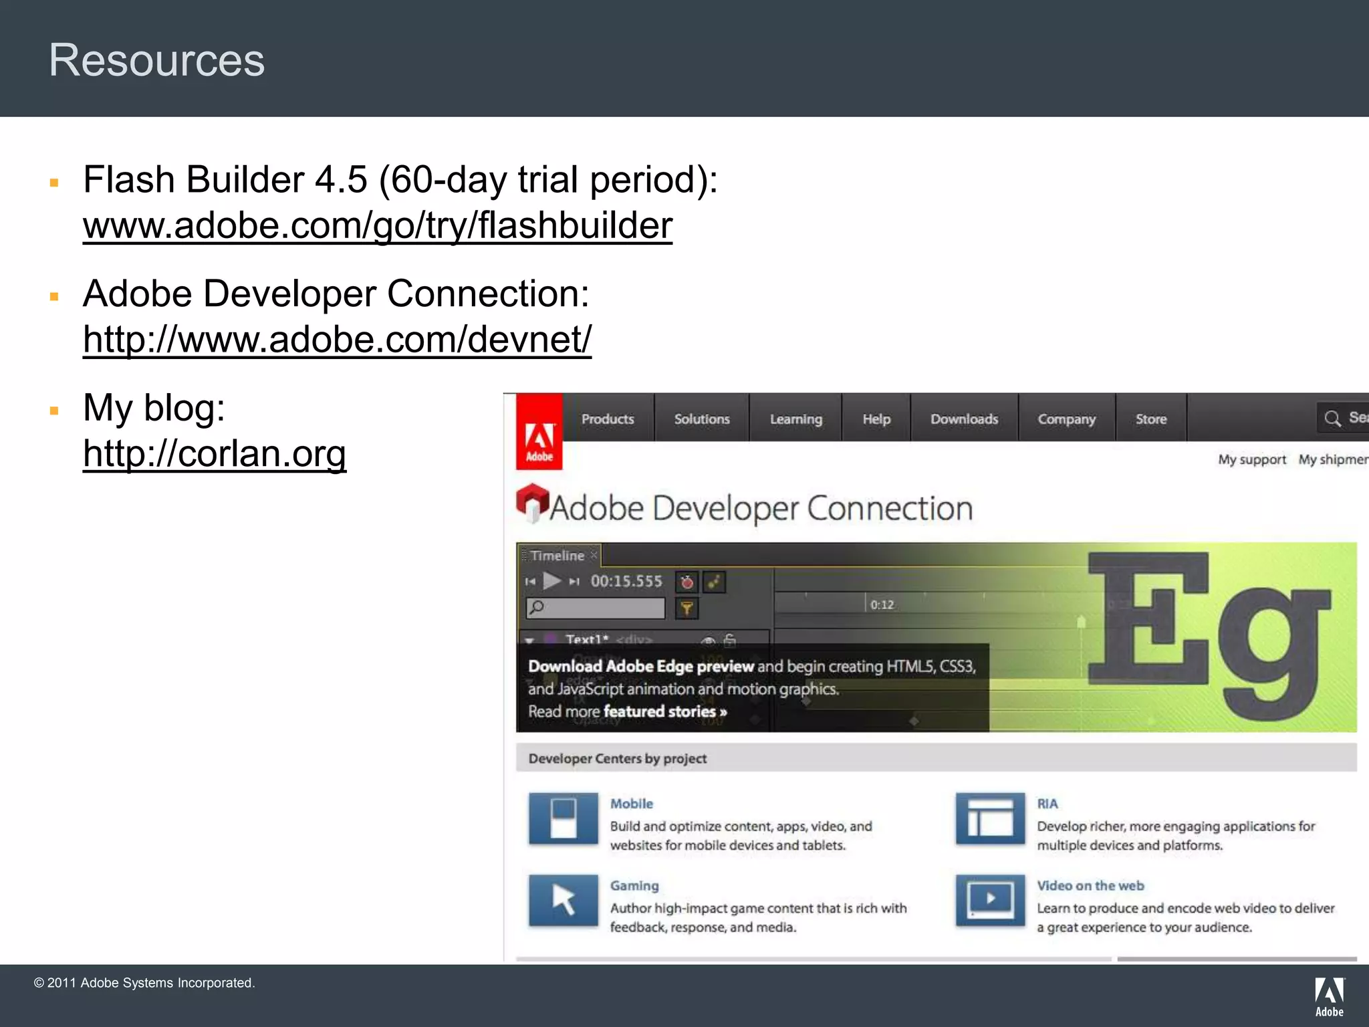Open the featured stories link
This screenshot has width=1369, height=1027.
[665, 711]
